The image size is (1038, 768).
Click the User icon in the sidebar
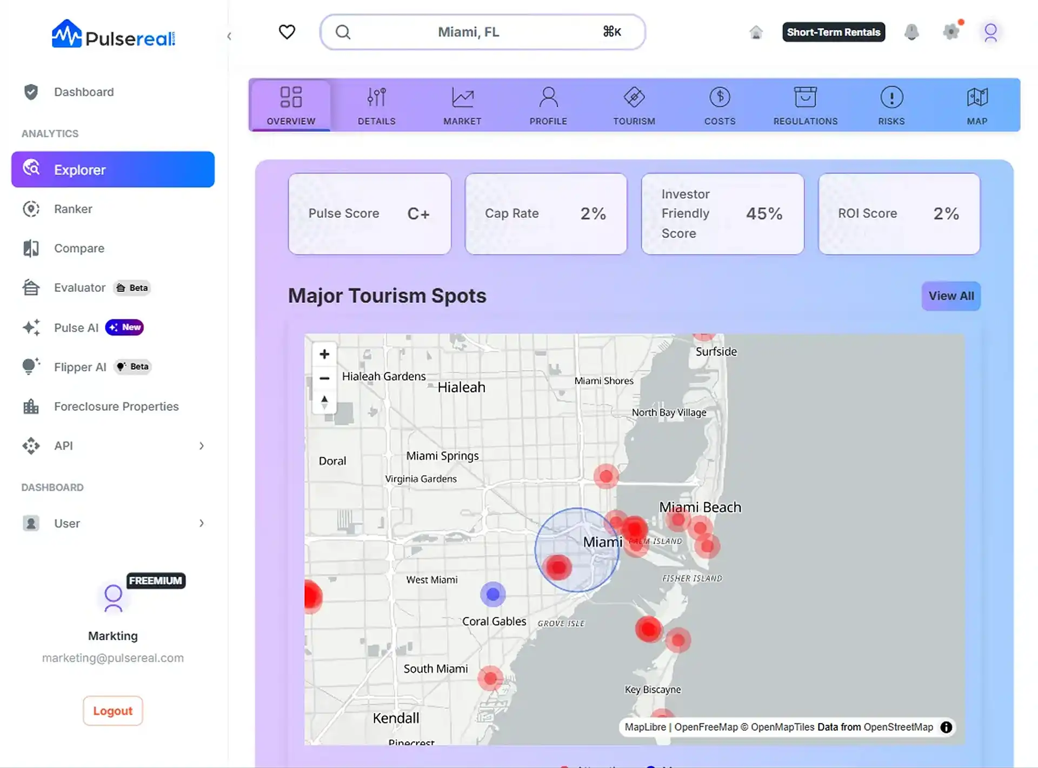pos(31,523)
